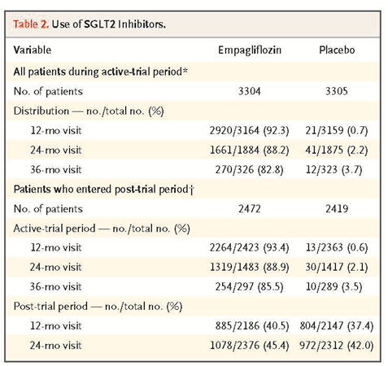Click the cell 2920/3164 (92.3)
This screenshot has height=366, width=388.
point(249,130)
